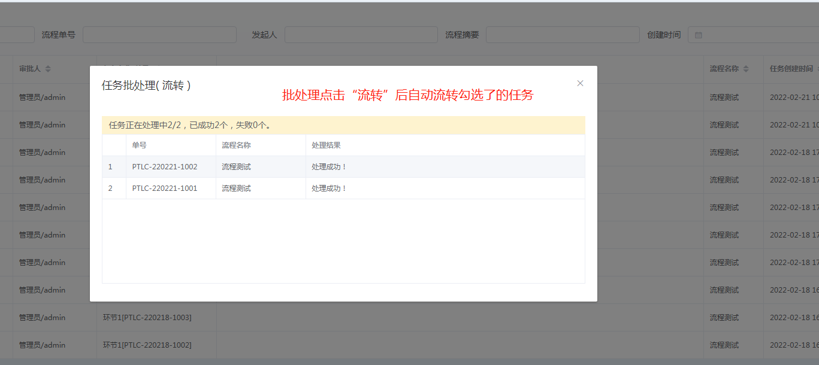
Task: Click the 处理结果 column header
Action: tap(326, 145)
